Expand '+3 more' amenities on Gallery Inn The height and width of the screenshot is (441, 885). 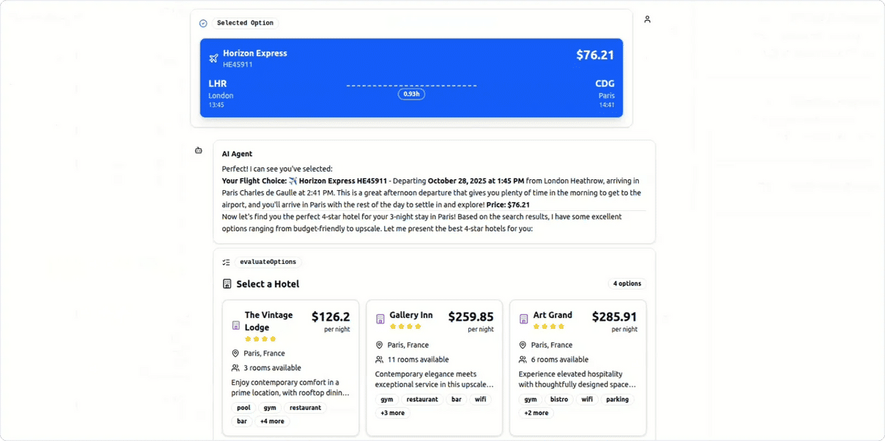392,413
